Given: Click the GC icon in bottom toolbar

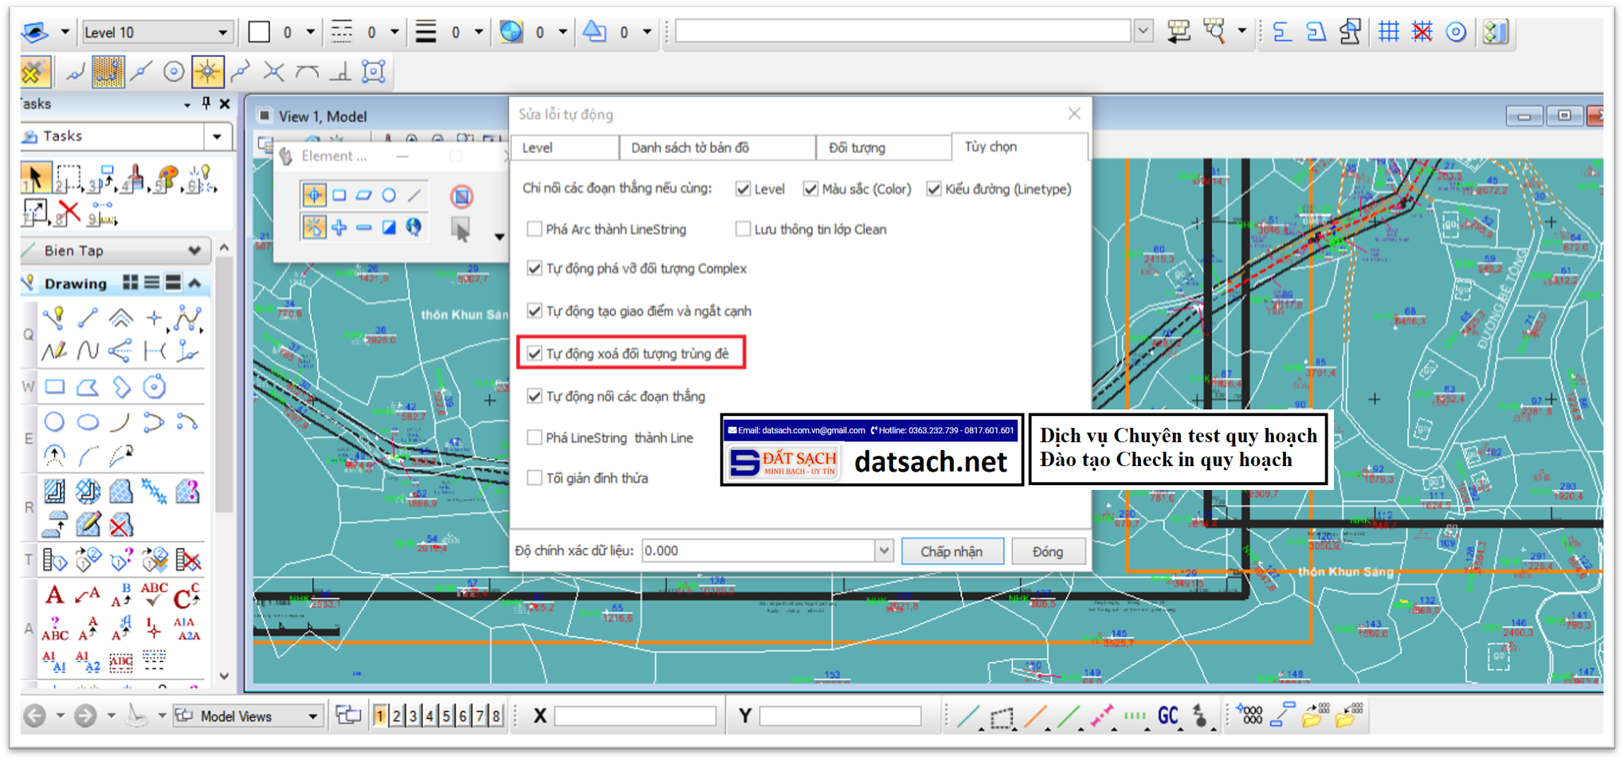Looking at the screenshot, I should (1167, 716).
